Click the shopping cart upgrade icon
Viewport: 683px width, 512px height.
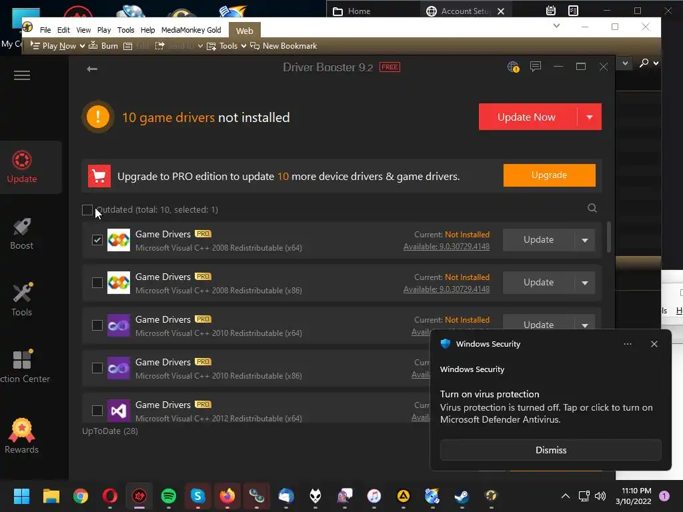tap(99, 176)
